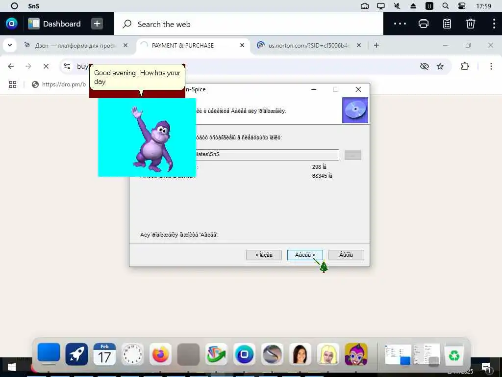This screenshot has height=377, width=502.
Task: Open the recycle bin in the dock
Action: pos(454,354)
